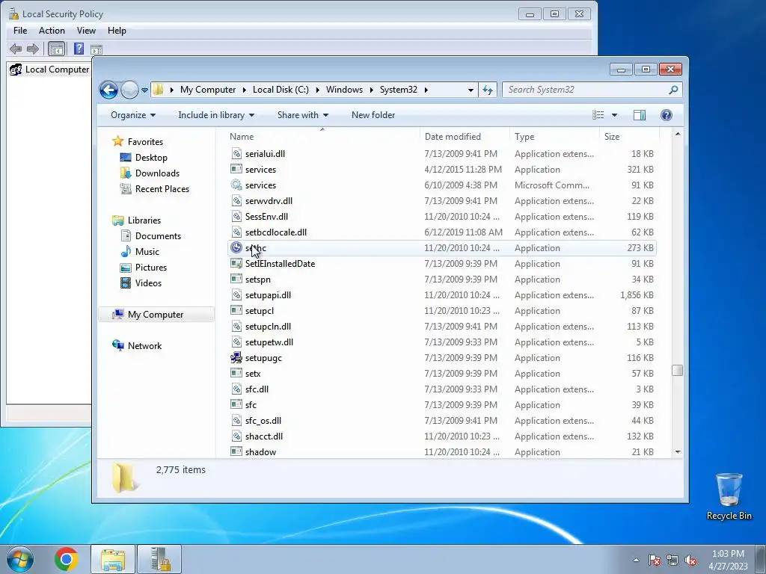Open the Organize menu

(x=133, y=115)
